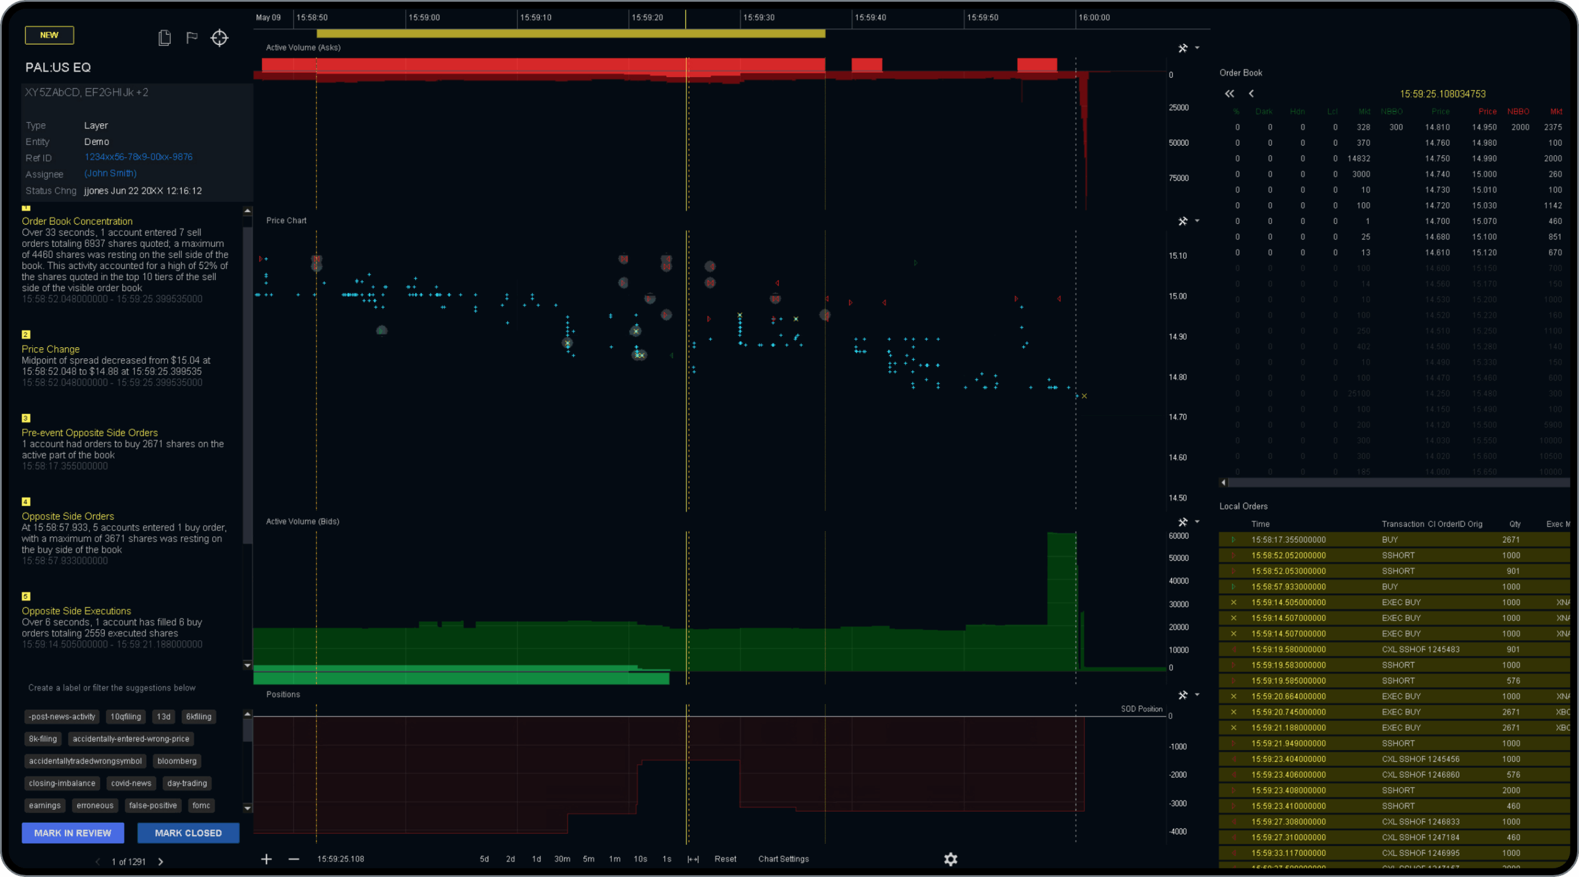Click the pin icon on Price Chart panel

(1182, 221)
